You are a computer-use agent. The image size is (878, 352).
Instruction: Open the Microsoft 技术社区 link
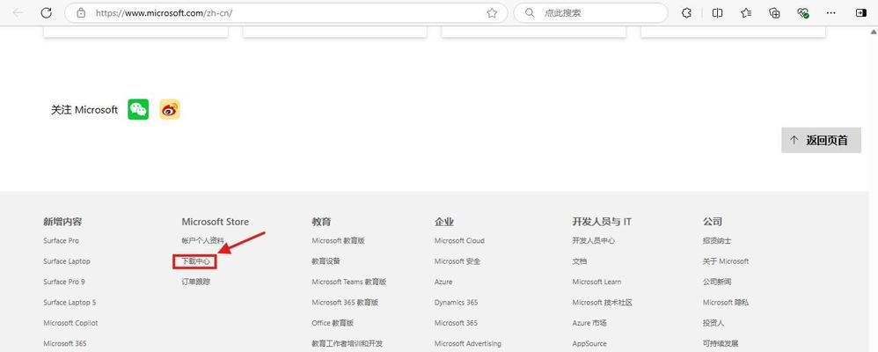603,303
